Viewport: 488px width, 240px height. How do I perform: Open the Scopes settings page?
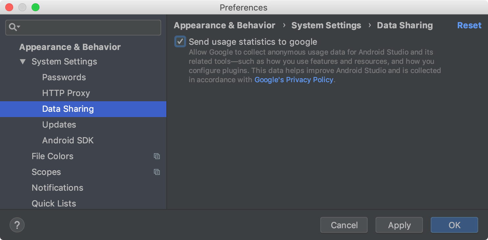coord(46,172)
